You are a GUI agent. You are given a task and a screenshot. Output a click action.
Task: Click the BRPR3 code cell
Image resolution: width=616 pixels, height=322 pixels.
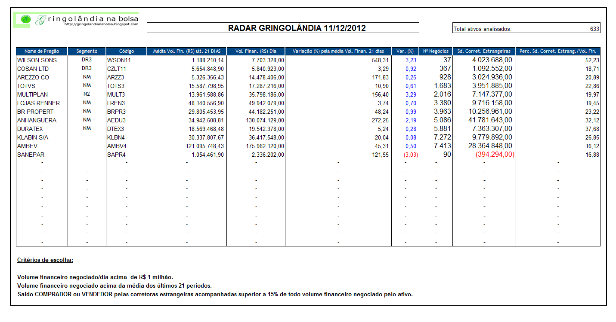(116, 112)
